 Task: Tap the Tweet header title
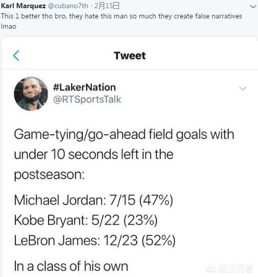pyautogui.click(x=130, y=56)
